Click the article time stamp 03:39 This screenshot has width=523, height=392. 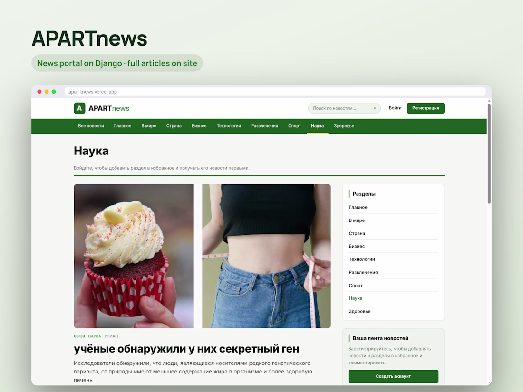(79, 336)
